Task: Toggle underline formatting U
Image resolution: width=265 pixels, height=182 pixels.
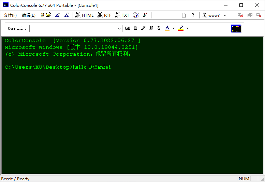Action: (151, 28)
